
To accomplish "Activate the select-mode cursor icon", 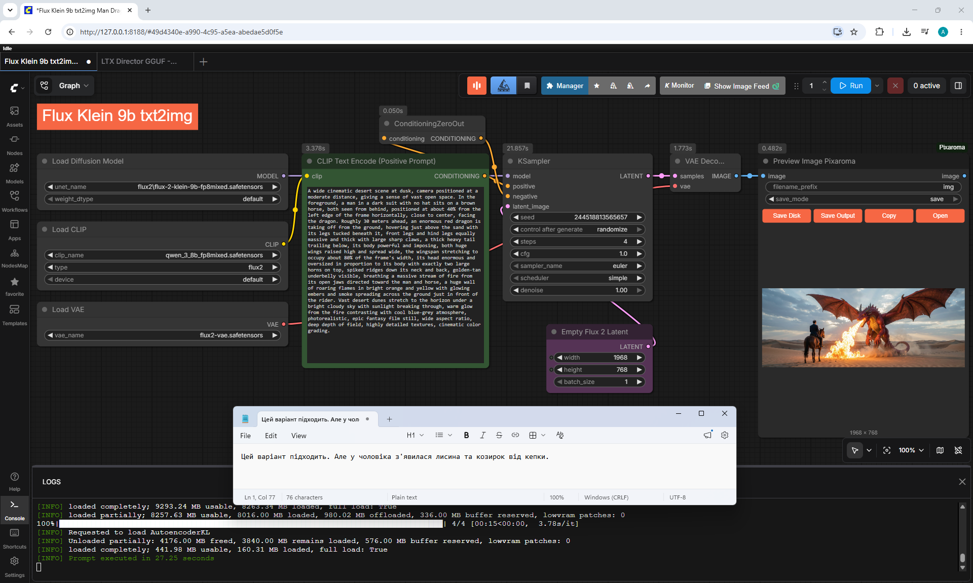I will [x=855, y=450].
